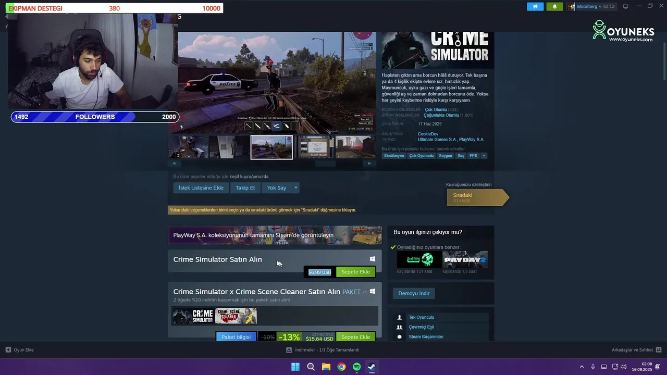Open the PlayWay S.A. publisher link
This screenshot has height=375, width=667.
click(x=472, y=140)
